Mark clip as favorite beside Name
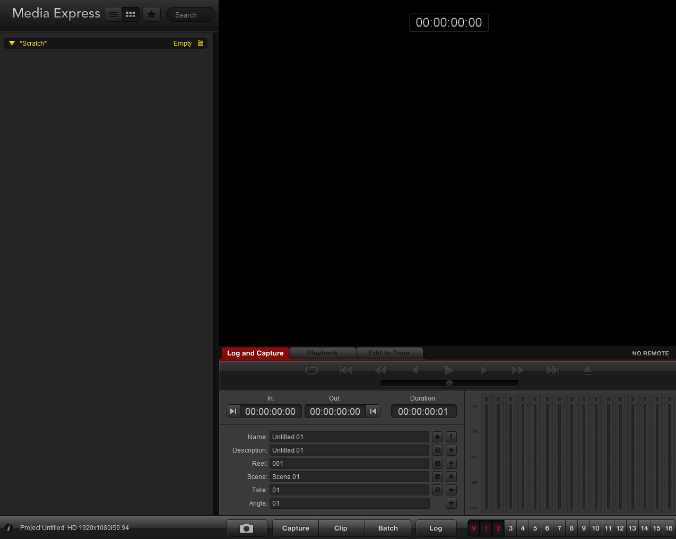This screenshot has width=676, height=539. point(438,437)
